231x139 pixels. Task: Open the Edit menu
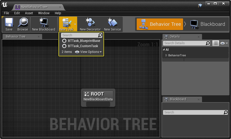pos(17,13)
